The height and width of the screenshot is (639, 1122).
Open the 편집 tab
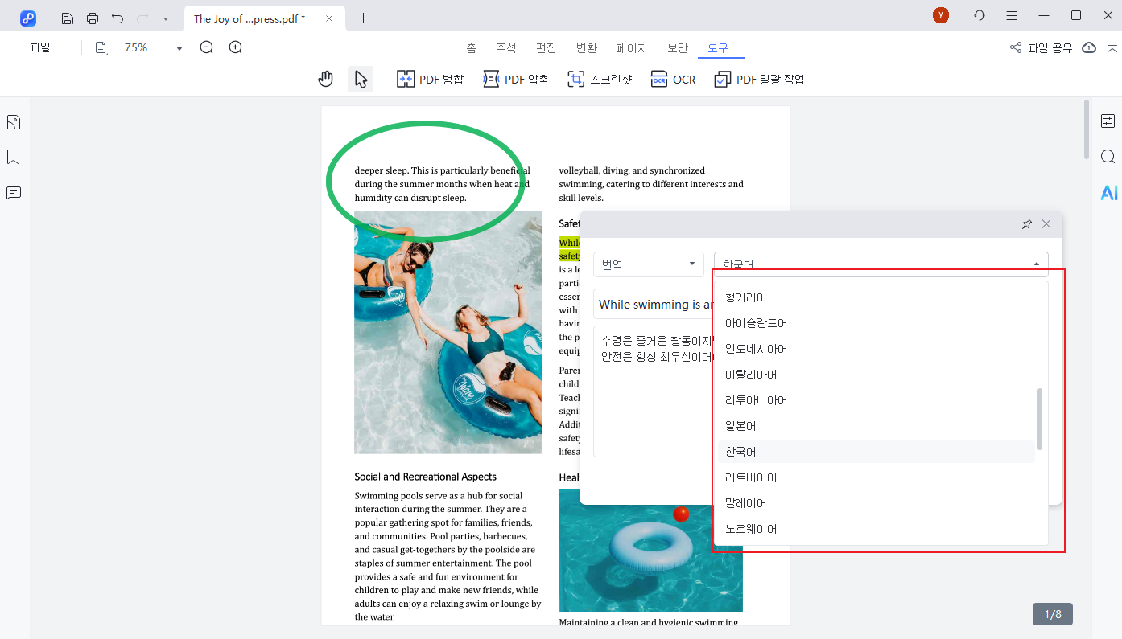tap(546, 48)
